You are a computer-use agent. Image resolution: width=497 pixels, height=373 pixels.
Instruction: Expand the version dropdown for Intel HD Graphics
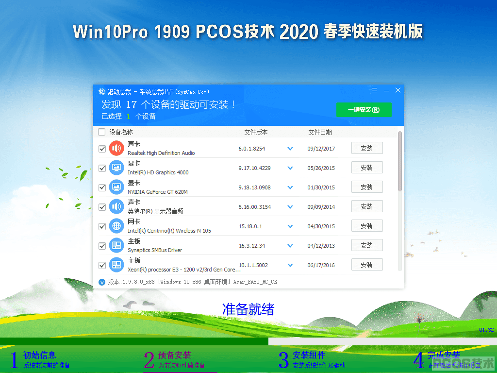tap(290, 168)
